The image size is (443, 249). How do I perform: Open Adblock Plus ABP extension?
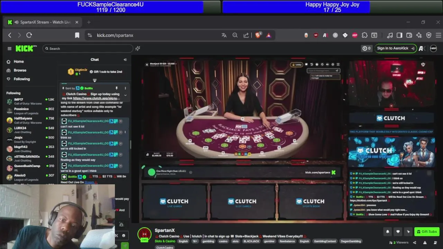click(x=355, y=35)
